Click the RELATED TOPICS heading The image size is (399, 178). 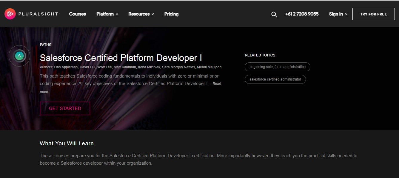tap(260, 55)
